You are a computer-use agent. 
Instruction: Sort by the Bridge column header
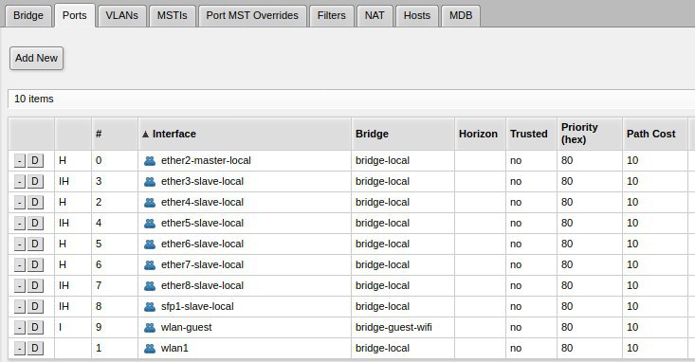[x=403, y=134]
